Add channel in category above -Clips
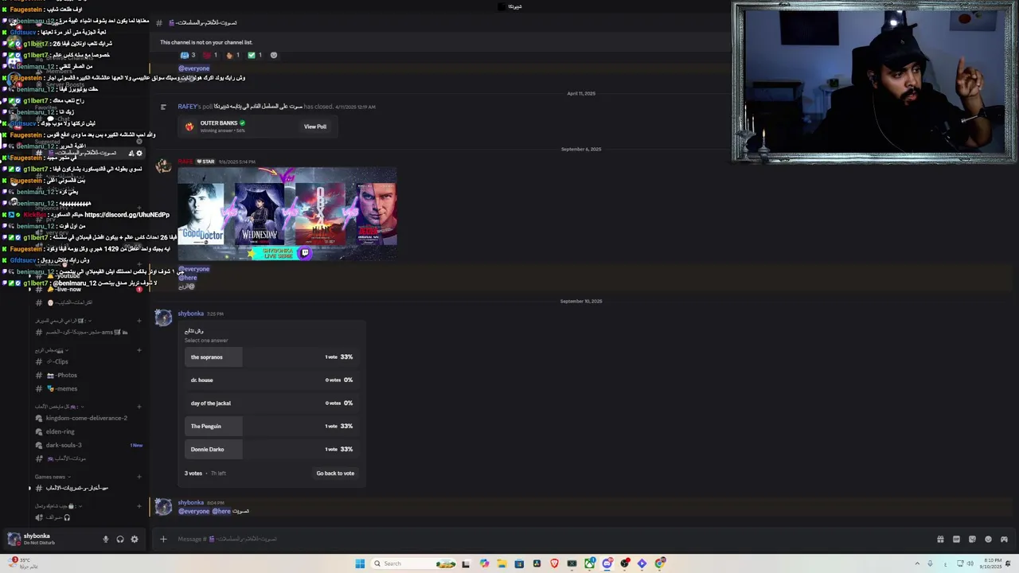Viewport: 1019px width, 573px height. [x=139, y=350]
